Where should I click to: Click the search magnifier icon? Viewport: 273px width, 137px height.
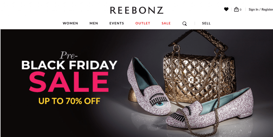pos(184,24)
